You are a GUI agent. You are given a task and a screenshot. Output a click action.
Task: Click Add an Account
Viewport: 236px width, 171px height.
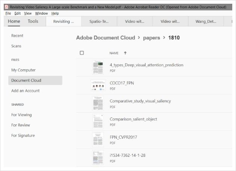25,91
